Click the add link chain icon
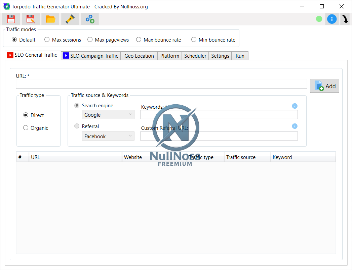 (x=90, y=19)
